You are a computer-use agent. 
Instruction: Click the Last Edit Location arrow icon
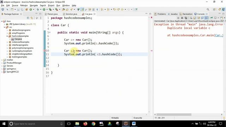click(114, 10)
